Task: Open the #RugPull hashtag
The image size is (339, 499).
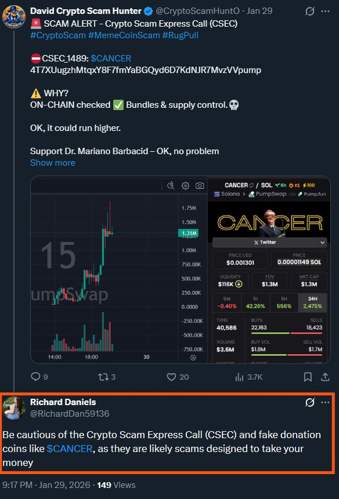Action: (x=181, y=35)
